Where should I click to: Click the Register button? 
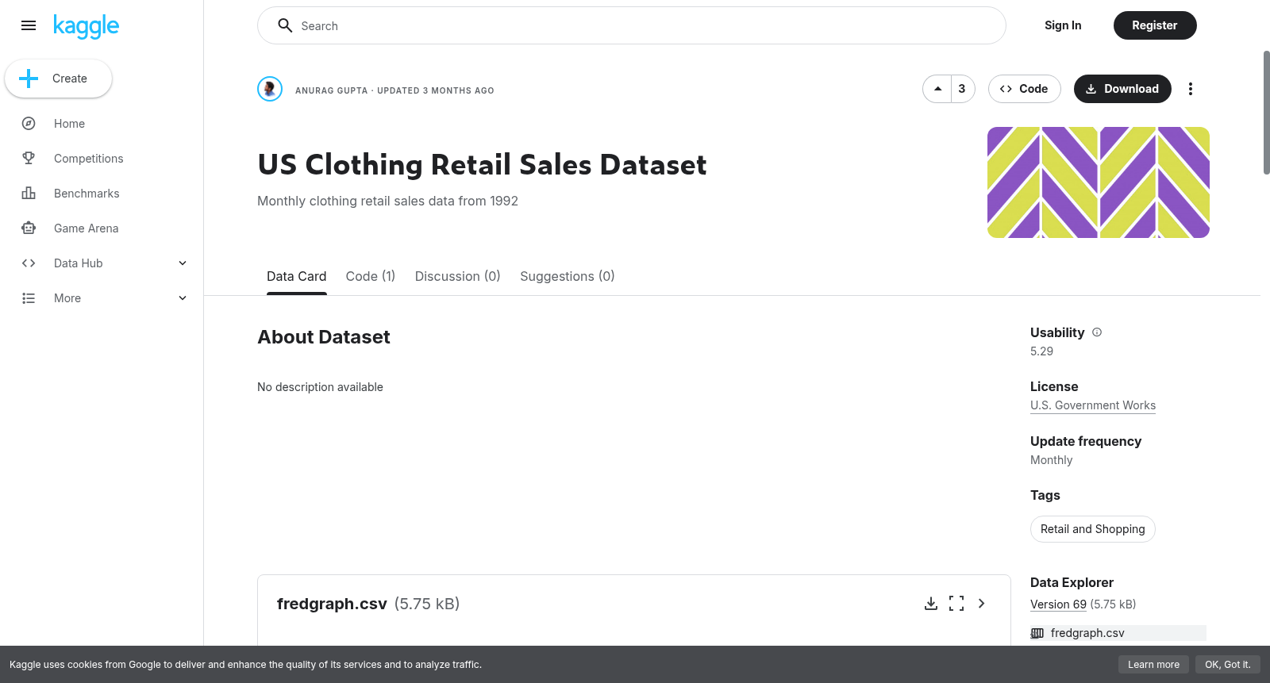1155,25
